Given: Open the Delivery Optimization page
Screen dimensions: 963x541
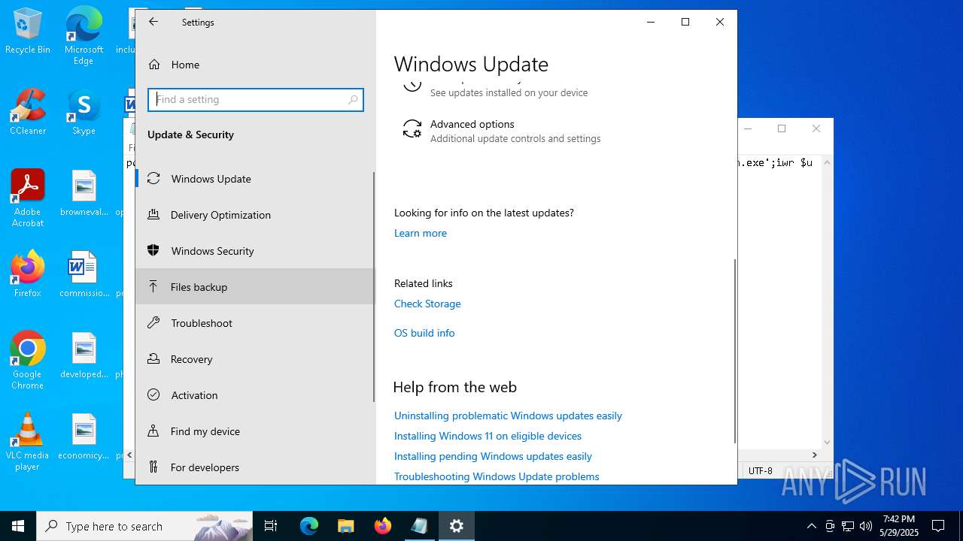Looking at the screenshot, I should 255,215.
